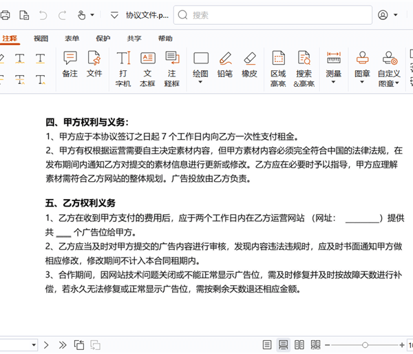Open the 保护 ribbon tab
413x354 pixels.
point(103,39)
